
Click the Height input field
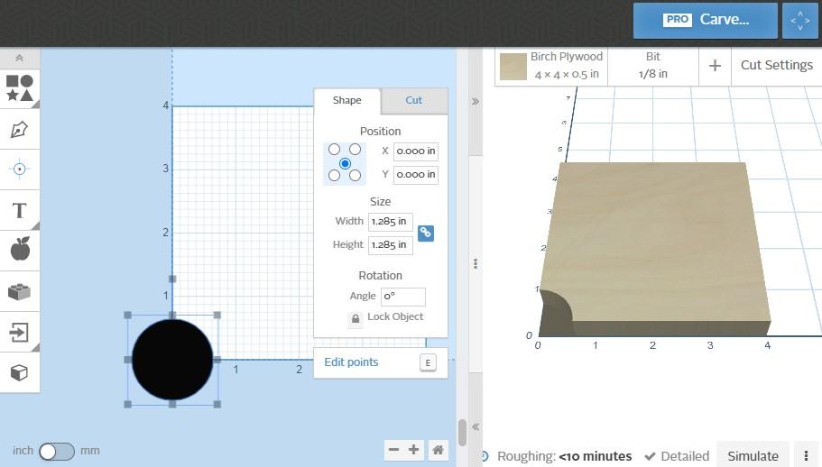pyautogui.click(x=390, y=245)
